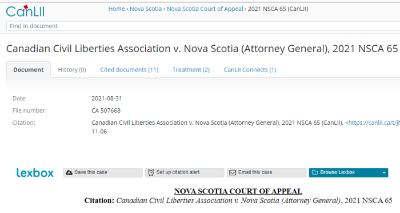Follow the canlii.ca citation URL link
The image size is (400, 213).
coord(374,123)
